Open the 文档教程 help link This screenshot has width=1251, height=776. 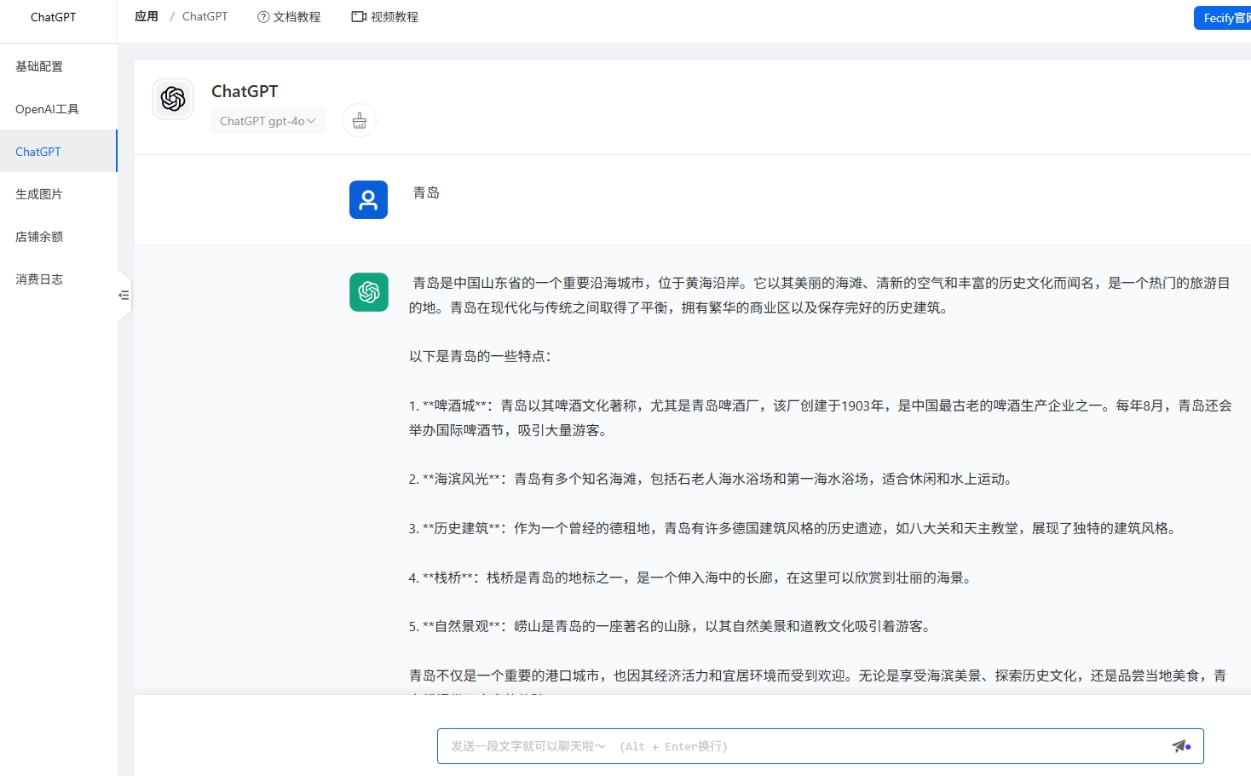pyautogui.click(x=289, y=17)
